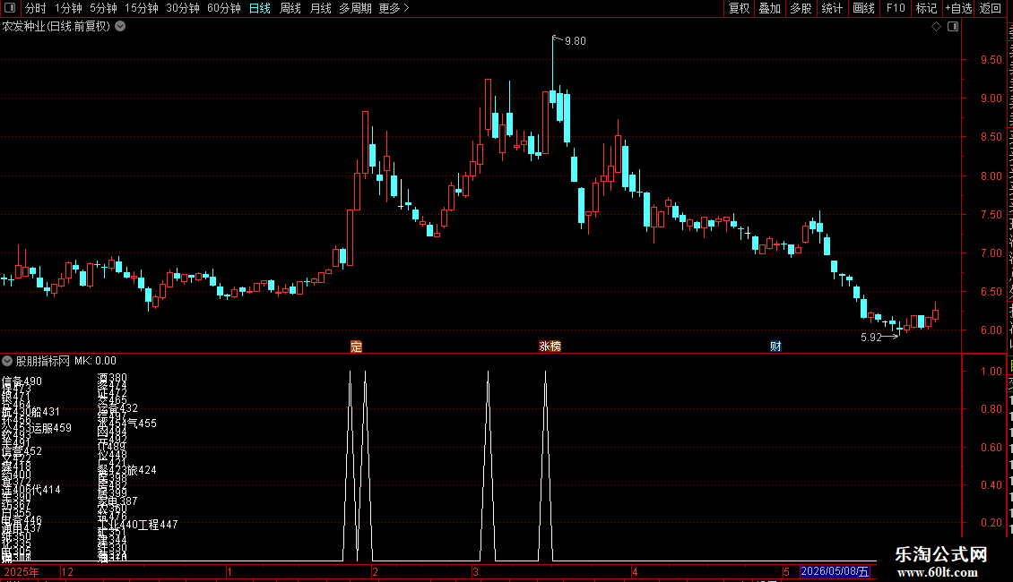Click the diamond icon above price axis

[x=936, y=27]
